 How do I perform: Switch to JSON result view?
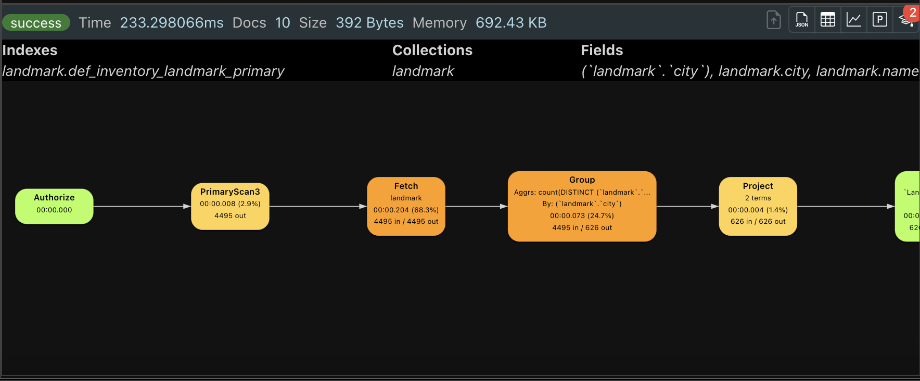pyautogui.click(x=802, y=20)
